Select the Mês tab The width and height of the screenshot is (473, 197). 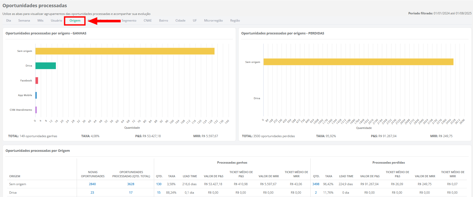[x=40, y=21]
